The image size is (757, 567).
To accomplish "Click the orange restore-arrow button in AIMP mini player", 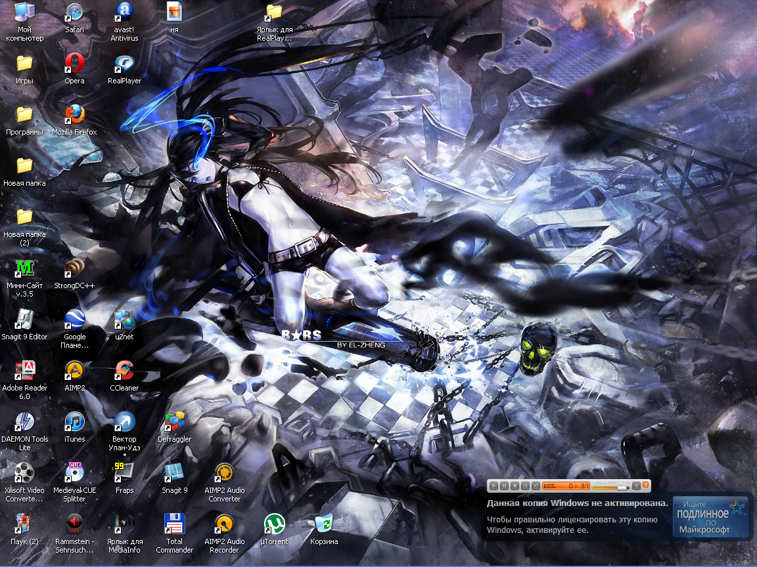I will tap(645, 484).
